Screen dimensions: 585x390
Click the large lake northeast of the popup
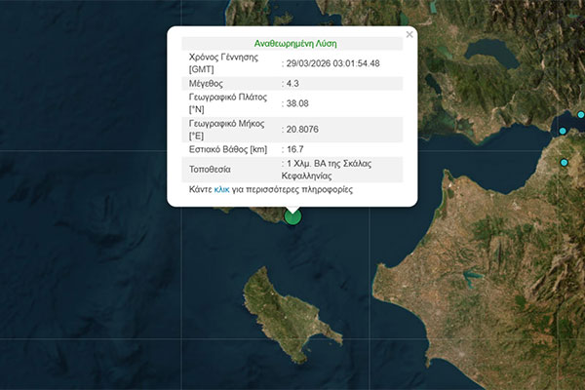(490, 49)
